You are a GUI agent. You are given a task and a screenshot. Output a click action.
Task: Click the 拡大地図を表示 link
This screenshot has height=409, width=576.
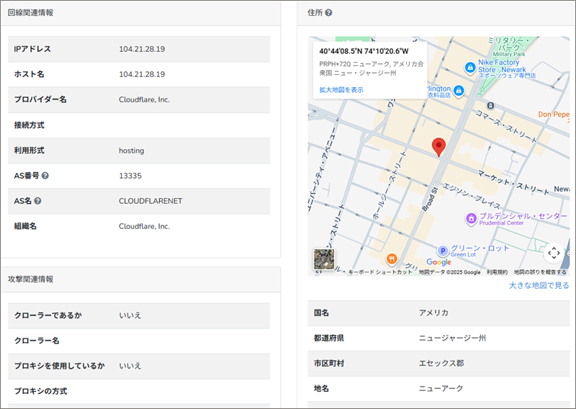point(341,90)
